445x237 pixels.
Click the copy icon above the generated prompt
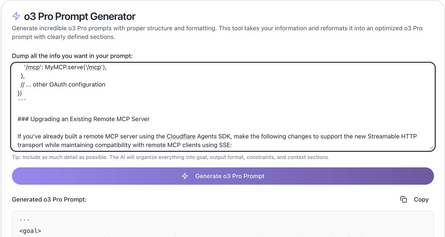[x=403, y=200]
